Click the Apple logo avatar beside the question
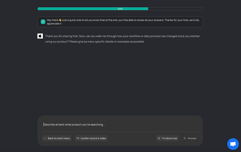241x152 pixels. click(x=40, y=36)
